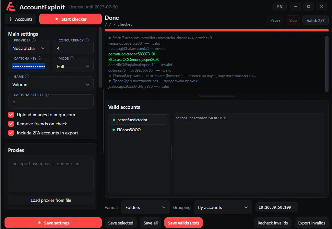The height and width of the screenshot is (229, 332).
Task: Click the log panel's vertical scrollbar
Action: 327,63
